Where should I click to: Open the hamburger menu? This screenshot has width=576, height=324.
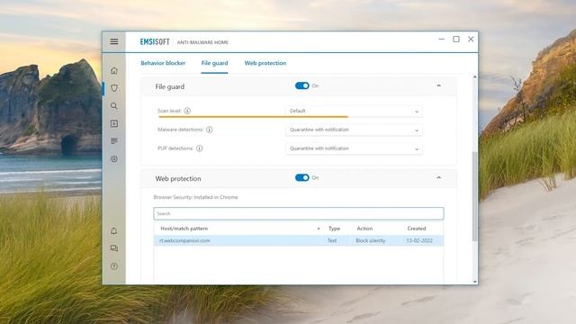(114, 41)
